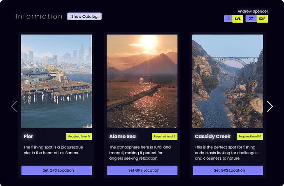The image size is (284, 186).
Task: Set GPS Location for Alamo Sea
Action: 142,170
